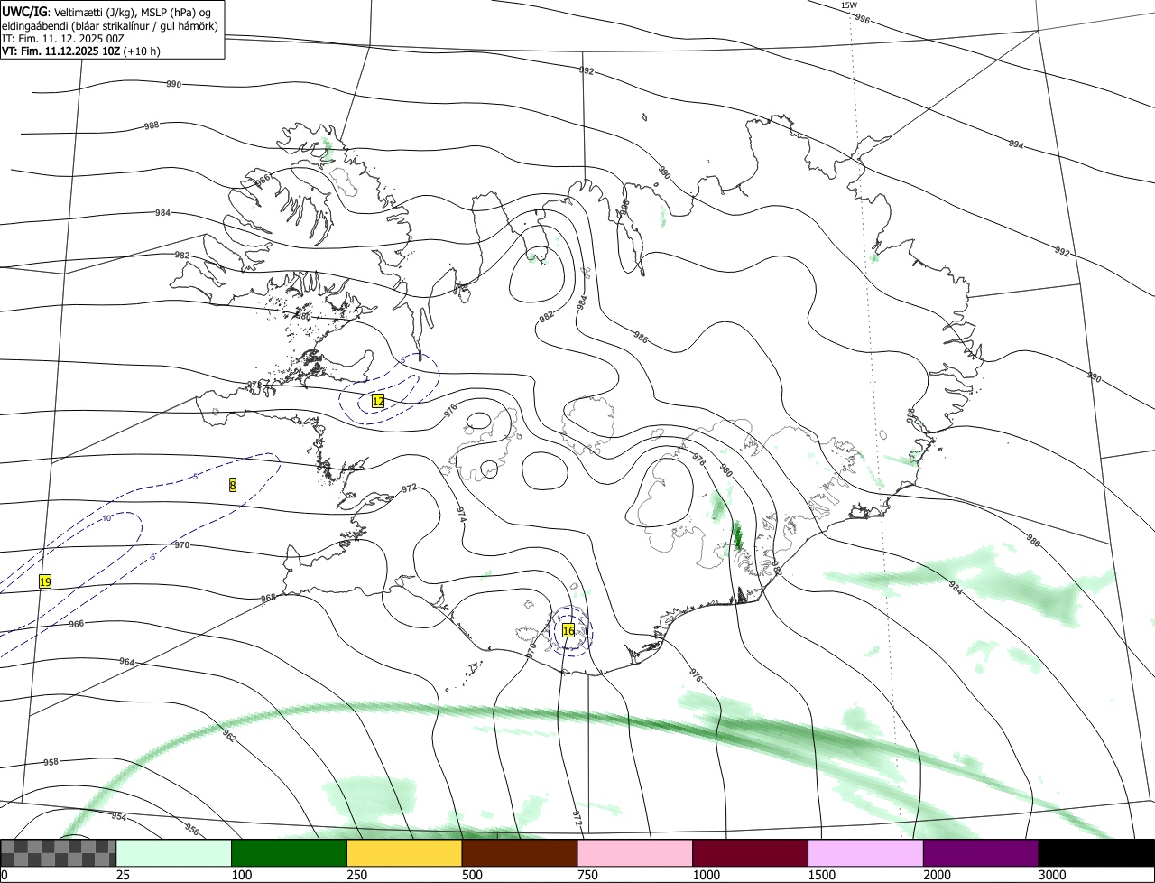The height and width of the screenshot is (883, 1155).
Task: Click the 978 isobar label
Action: [x=698, y=459]
